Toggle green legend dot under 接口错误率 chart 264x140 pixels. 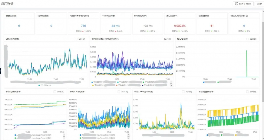218,82
